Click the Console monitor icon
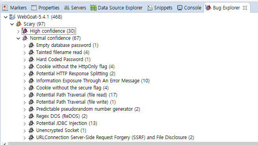Viewport: 258px width, 145px height. (180, 8)
